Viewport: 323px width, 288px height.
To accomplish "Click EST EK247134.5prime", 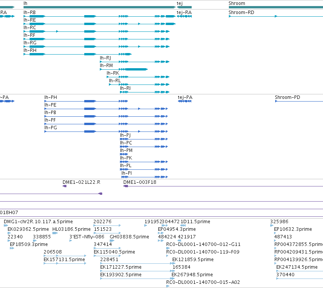I will pos(297,267).
